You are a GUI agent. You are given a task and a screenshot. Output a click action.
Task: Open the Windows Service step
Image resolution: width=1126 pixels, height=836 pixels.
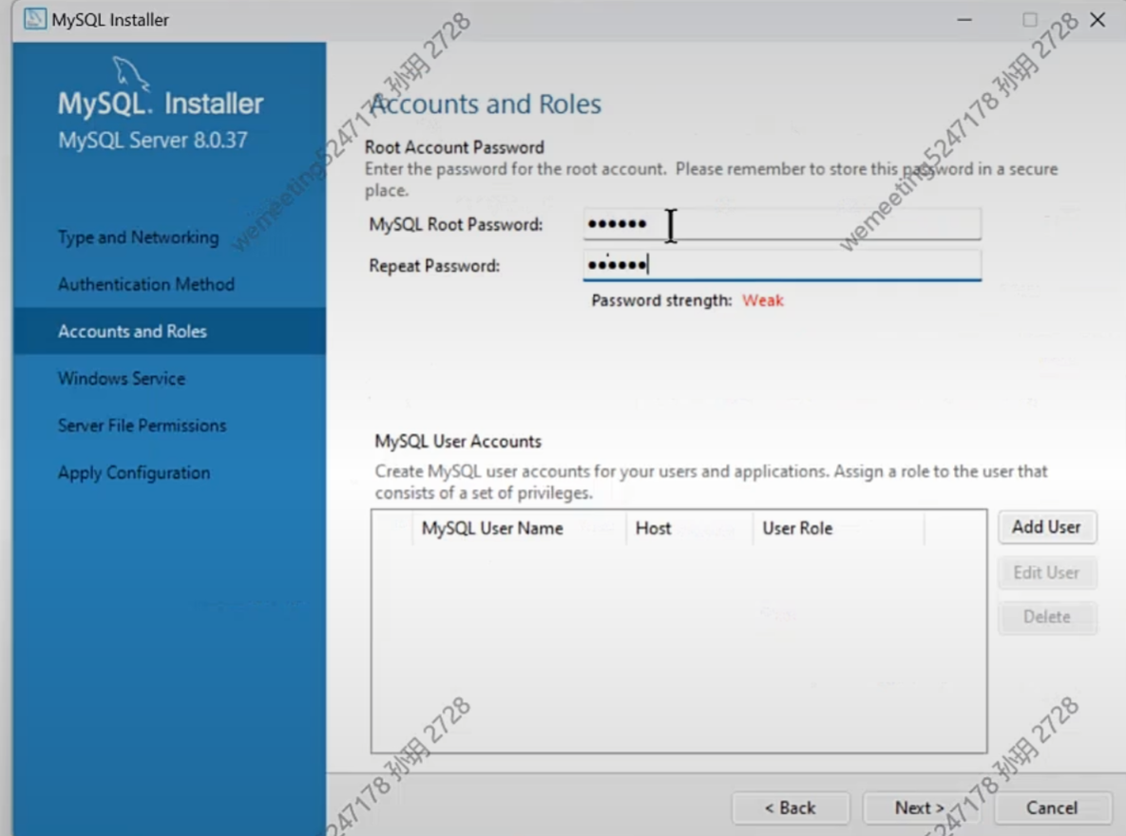point(122,378)
